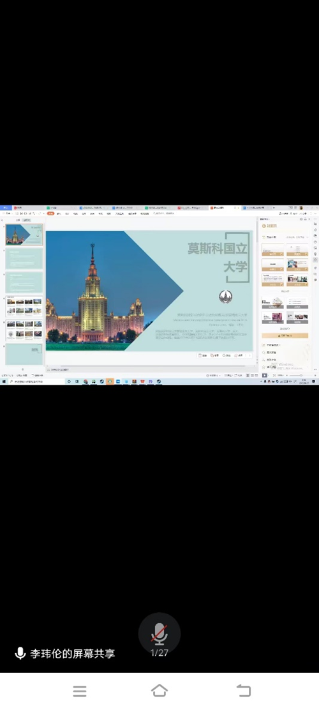Switch to normal view icon in status bar

[x=248, y=375]
